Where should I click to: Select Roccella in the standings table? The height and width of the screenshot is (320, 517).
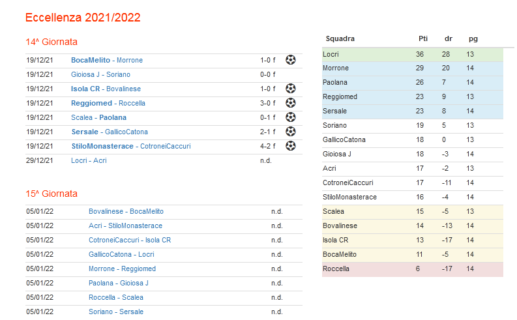coord(336,269)
